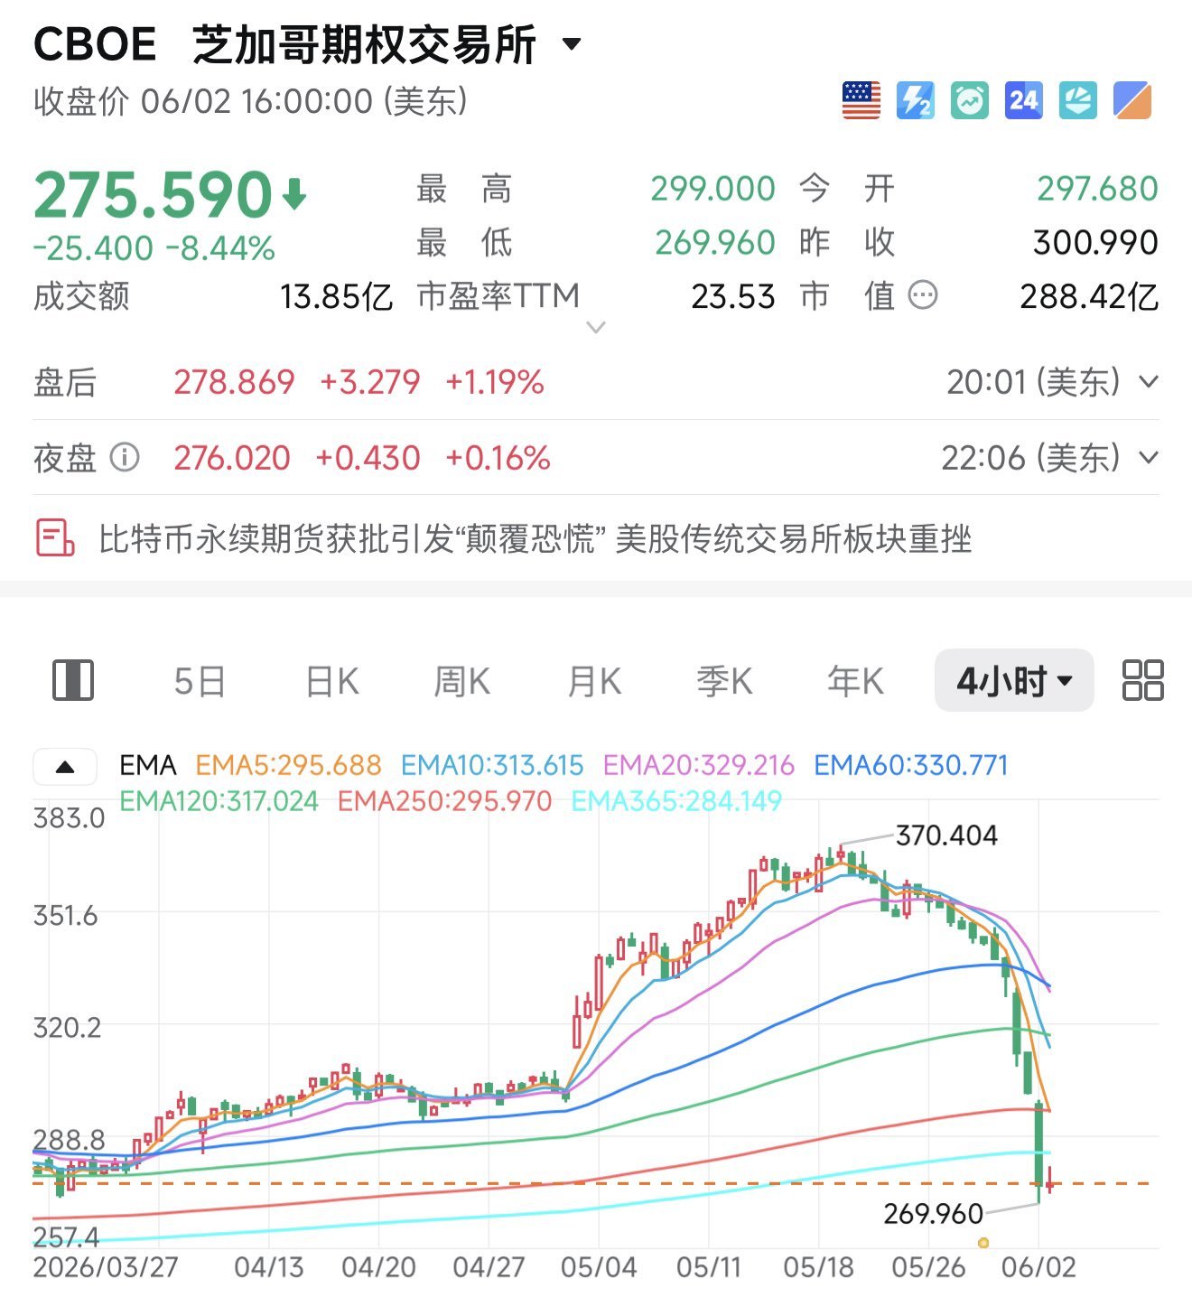Tap the 市盈率TTM value 23.53
Viewport: 1192px width, 1297px height.
[733, 296]
